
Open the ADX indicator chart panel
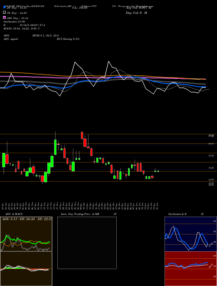click(x=26, y=234)
